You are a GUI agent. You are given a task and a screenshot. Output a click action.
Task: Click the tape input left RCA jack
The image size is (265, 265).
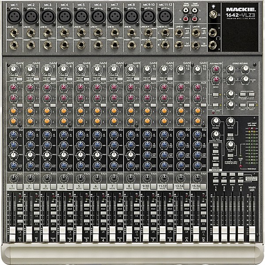tap(186, 11)
